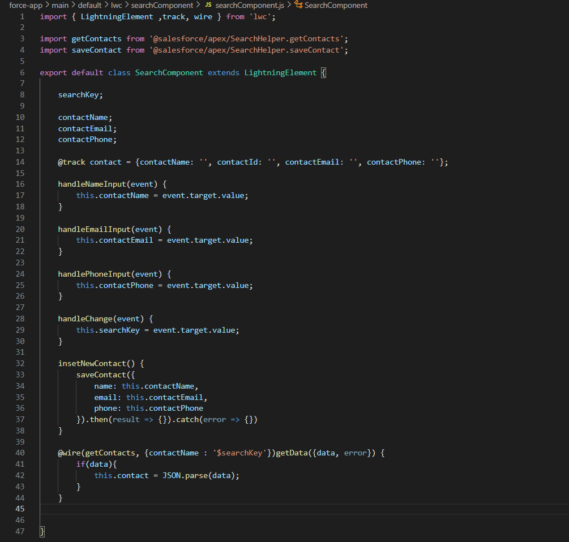
Task: Click the SearchComponent class symbol icon
Action: (298, 5)
